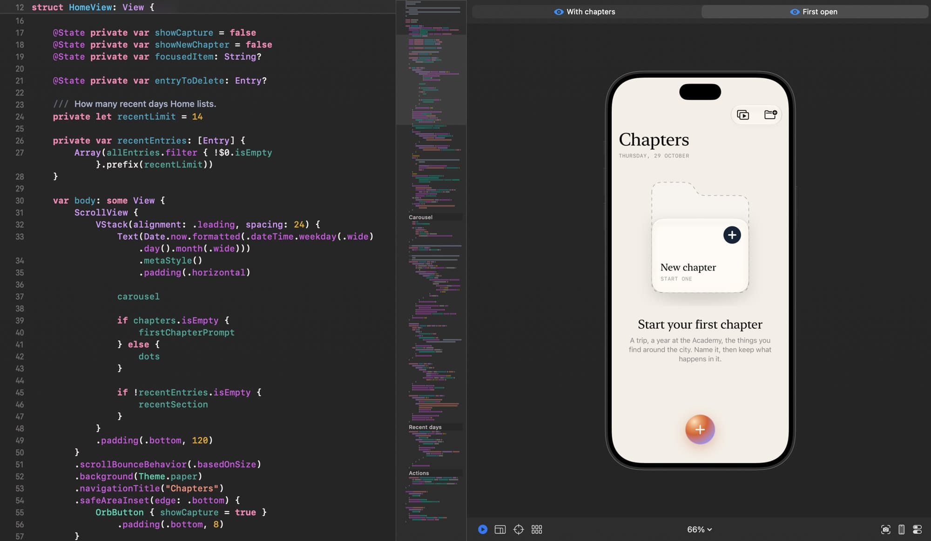Jump to the Carousel marker in the minimap
This screenshot has height=541, width=931.
coord(420,217)
